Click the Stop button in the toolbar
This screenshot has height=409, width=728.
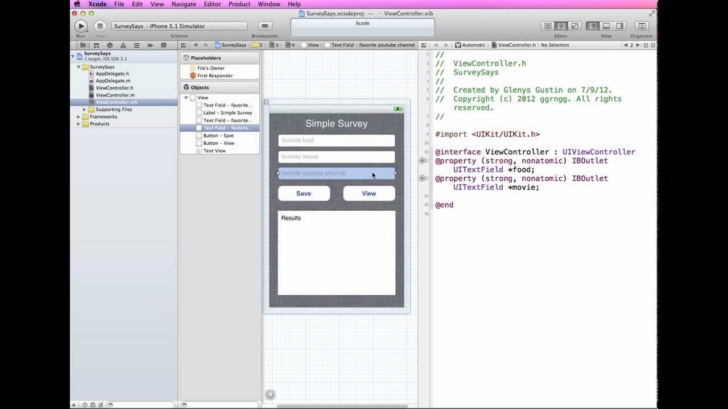point(100,26)
